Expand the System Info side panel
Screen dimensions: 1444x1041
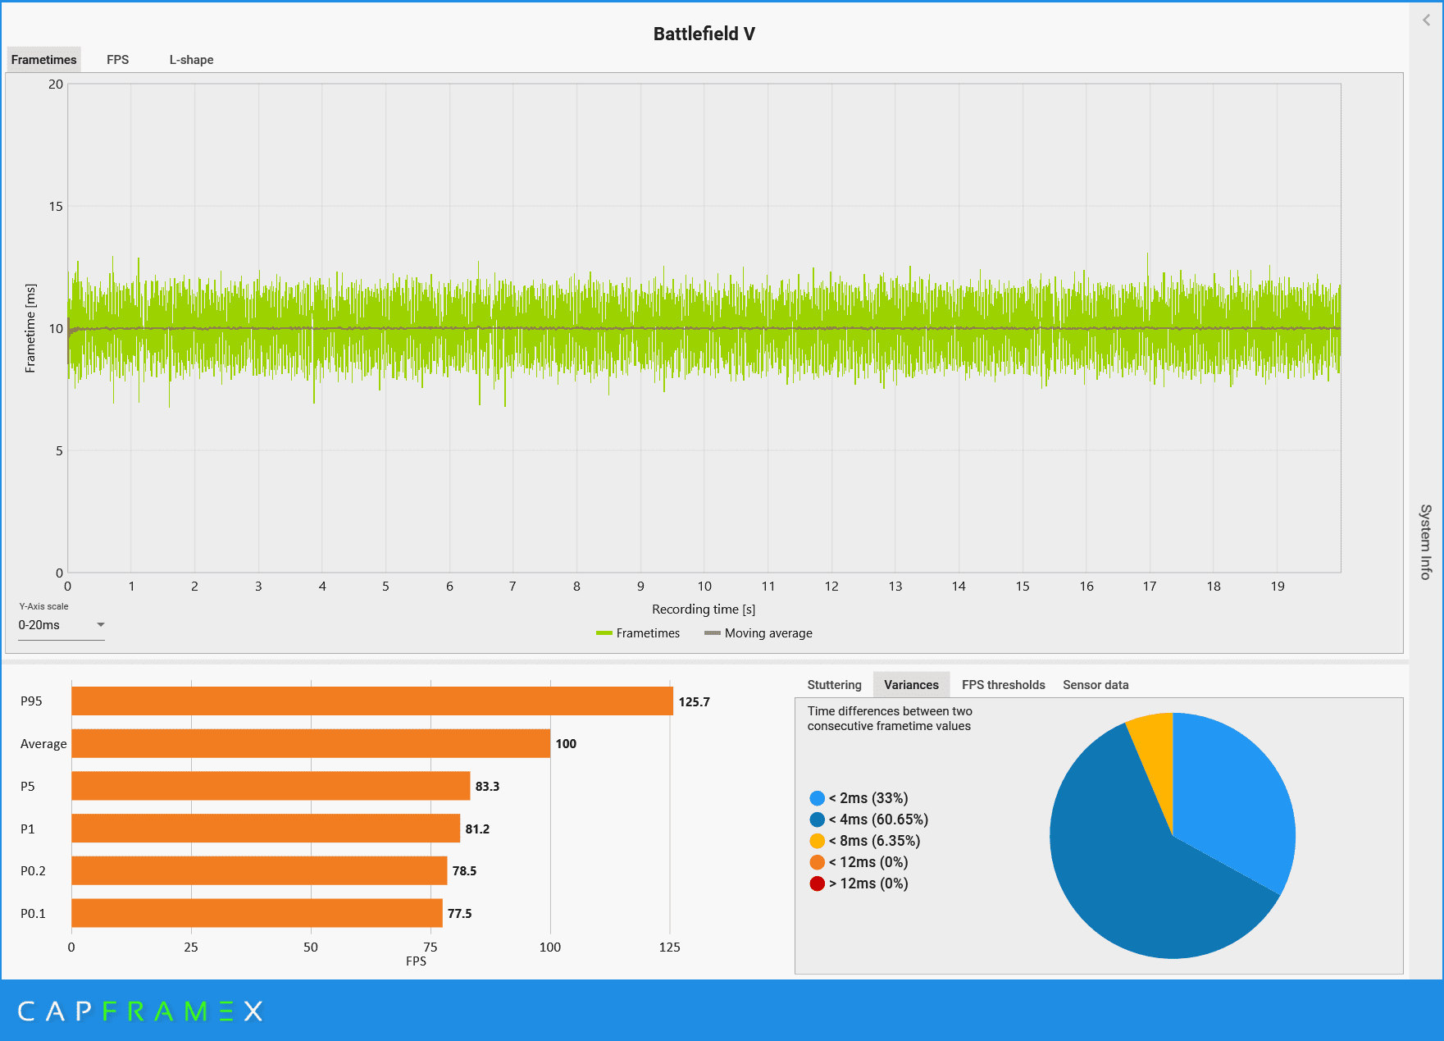point(1426,542)
